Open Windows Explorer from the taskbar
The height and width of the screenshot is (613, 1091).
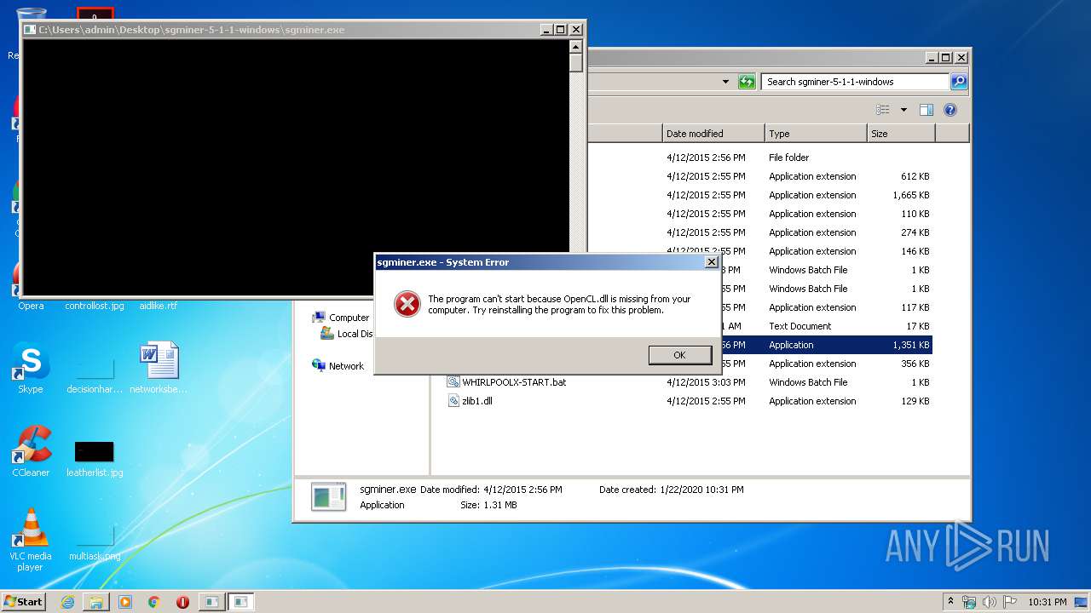pyautogui.click(x=96, y=602)
